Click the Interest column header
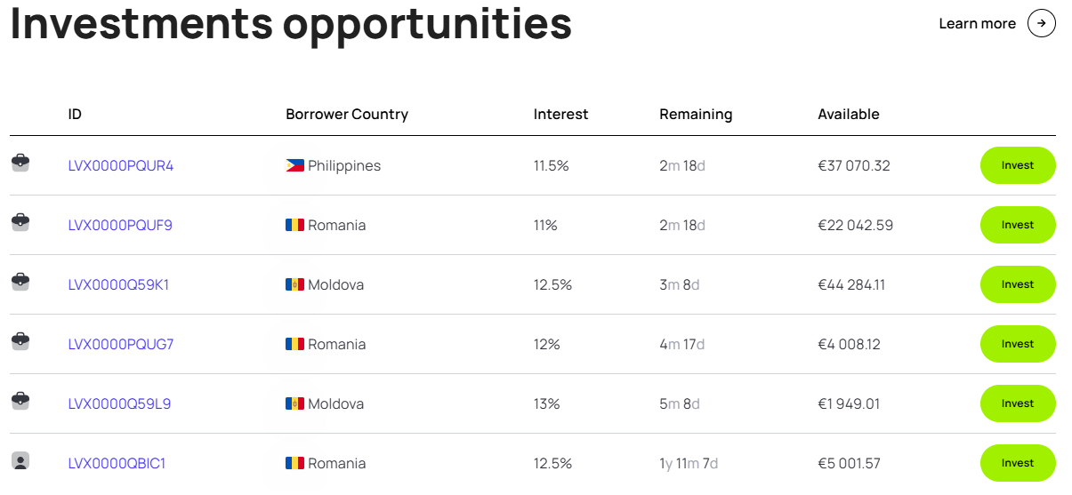1072x495 pixels. click(560, 115)
